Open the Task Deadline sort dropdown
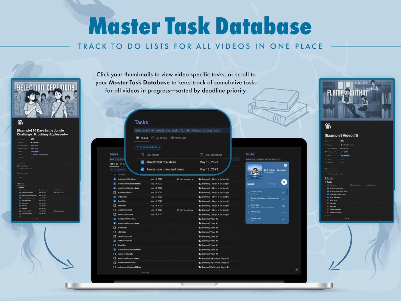401x301 pixels. tap(148, 147)
